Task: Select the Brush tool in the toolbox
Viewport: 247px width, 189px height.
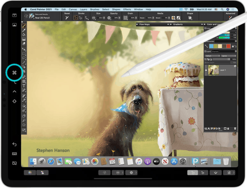Action: click(x=24, y=26)
